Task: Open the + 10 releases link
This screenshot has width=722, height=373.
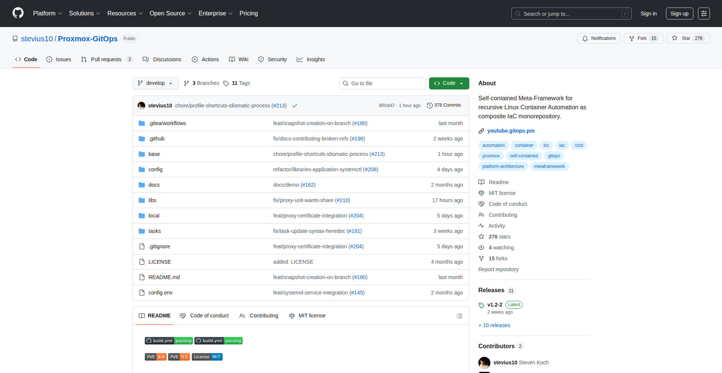Action: pyautogui.click(x=494, y=325)
